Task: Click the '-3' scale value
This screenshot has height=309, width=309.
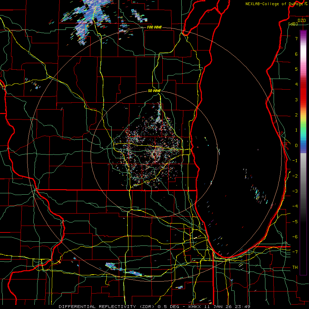Action: (295, 191)
